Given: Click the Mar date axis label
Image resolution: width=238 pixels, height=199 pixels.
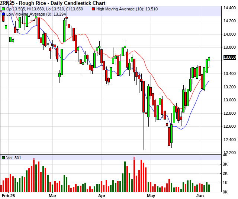Looking at the screenshot, I should point(52,195).
